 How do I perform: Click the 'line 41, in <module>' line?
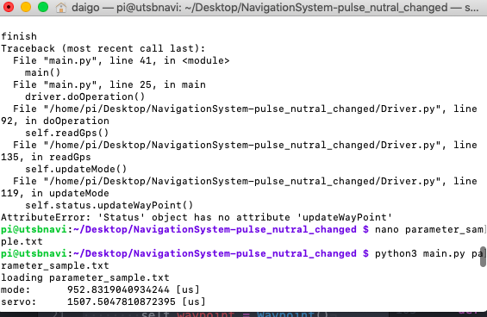[x=122, y=60]
